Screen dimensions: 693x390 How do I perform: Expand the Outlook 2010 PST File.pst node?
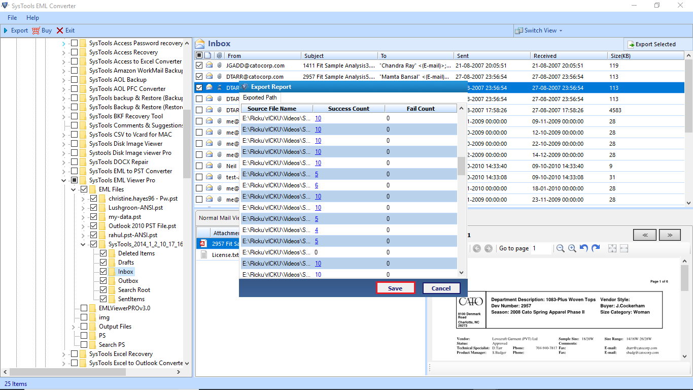tap(83, 226)
